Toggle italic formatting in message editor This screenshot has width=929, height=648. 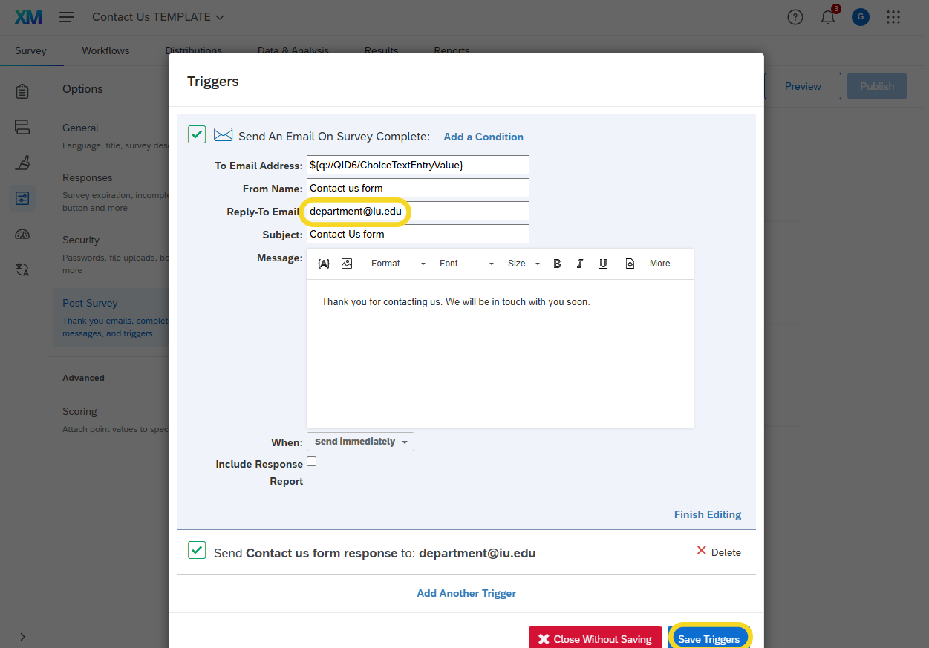tap(580, 264)
